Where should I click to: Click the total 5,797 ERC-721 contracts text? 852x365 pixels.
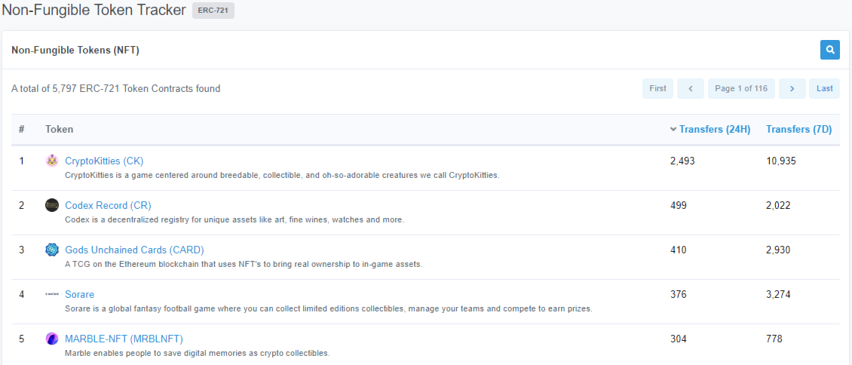[x=116, y=88]
